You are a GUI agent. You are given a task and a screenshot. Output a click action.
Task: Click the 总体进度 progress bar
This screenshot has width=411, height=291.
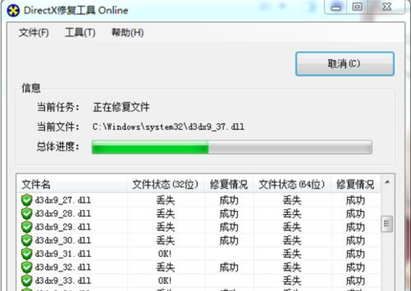(232, 147)
